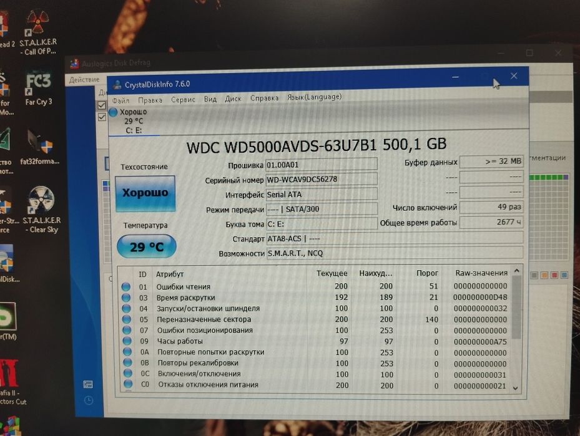
Task: Open the Mafia II Director's Cut shortcut
Action: pos(11,382)
